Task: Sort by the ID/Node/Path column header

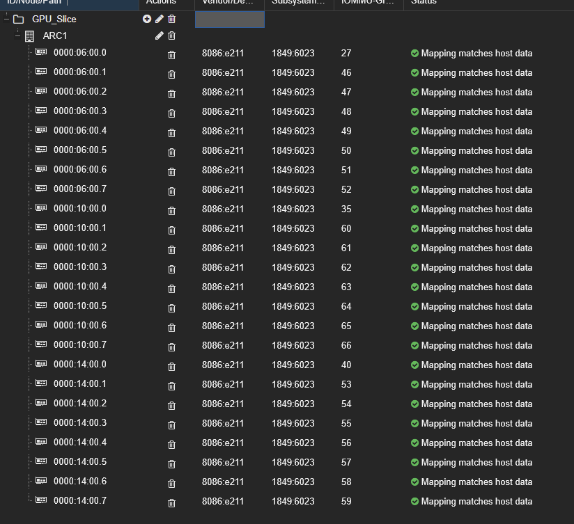Action: coord(33,3)
